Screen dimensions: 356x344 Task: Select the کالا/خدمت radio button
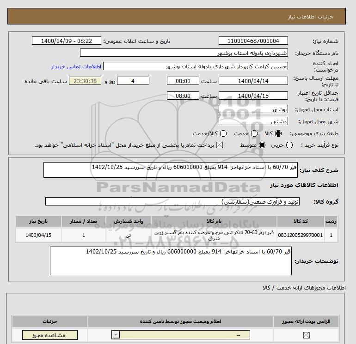223,133
